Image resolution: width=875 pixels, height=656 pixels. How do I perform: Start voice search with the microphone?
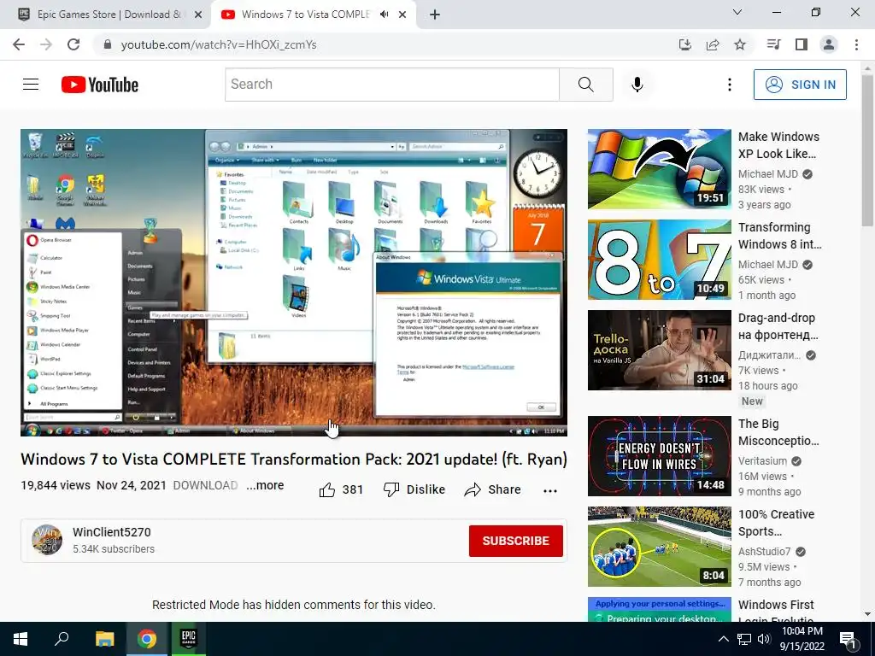[637, 85]
